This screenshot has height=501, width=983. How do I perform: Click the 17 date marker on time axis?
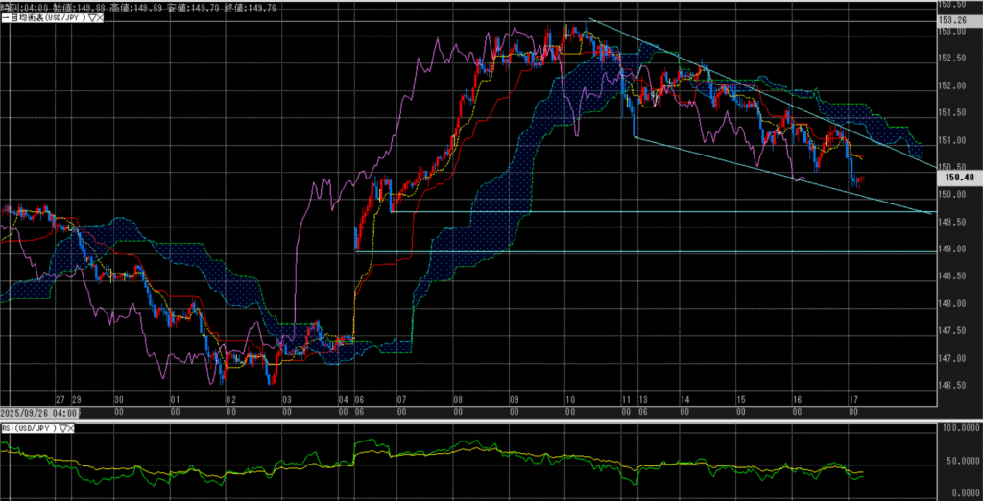click(x=852, y=398)
